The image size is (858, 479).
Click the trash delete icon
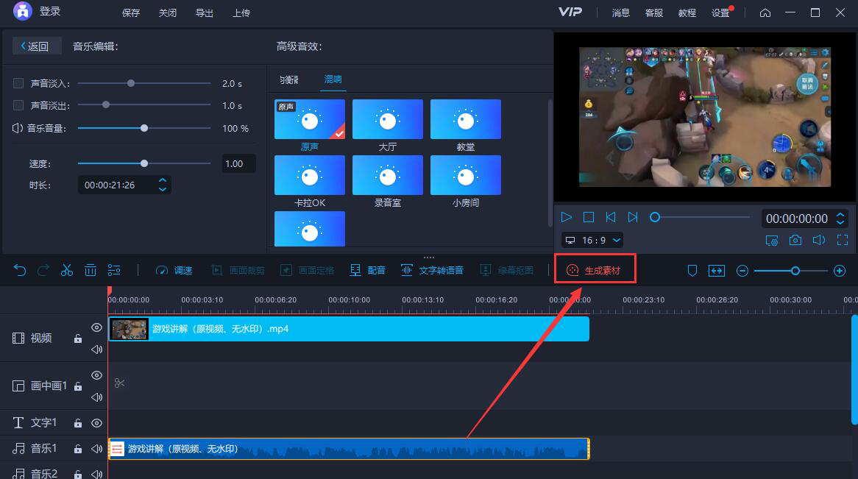(x=91, y=270)
